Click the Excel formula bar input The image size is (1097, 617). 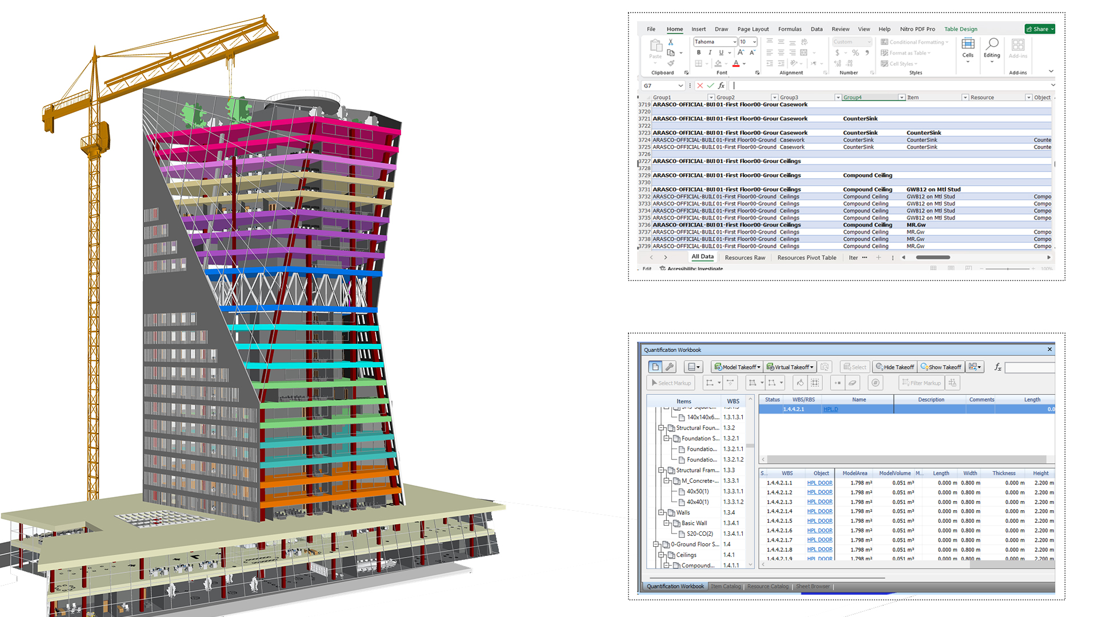pos(890,86)
